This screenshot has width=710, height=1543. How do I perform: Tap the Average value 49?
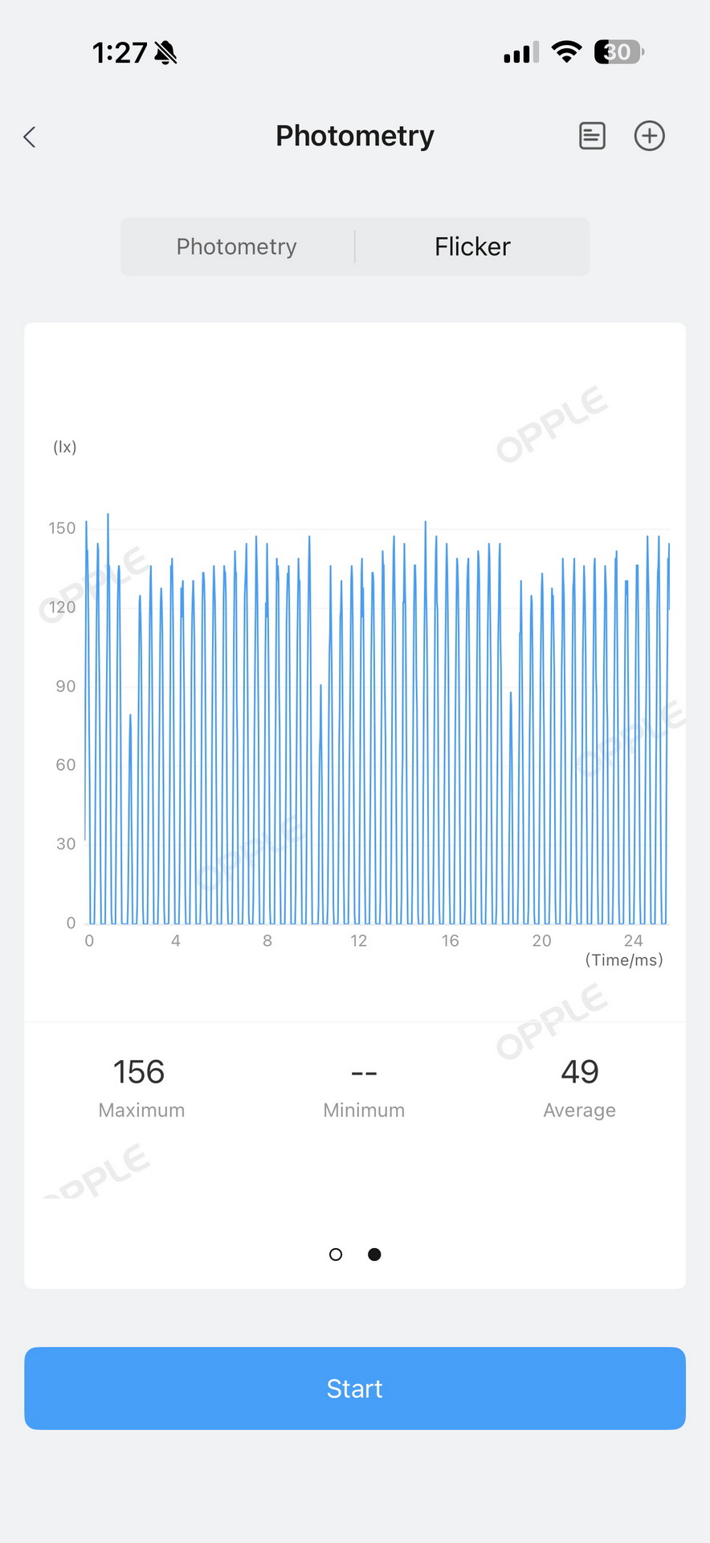pyautogui.click(x=579, y=1072)
